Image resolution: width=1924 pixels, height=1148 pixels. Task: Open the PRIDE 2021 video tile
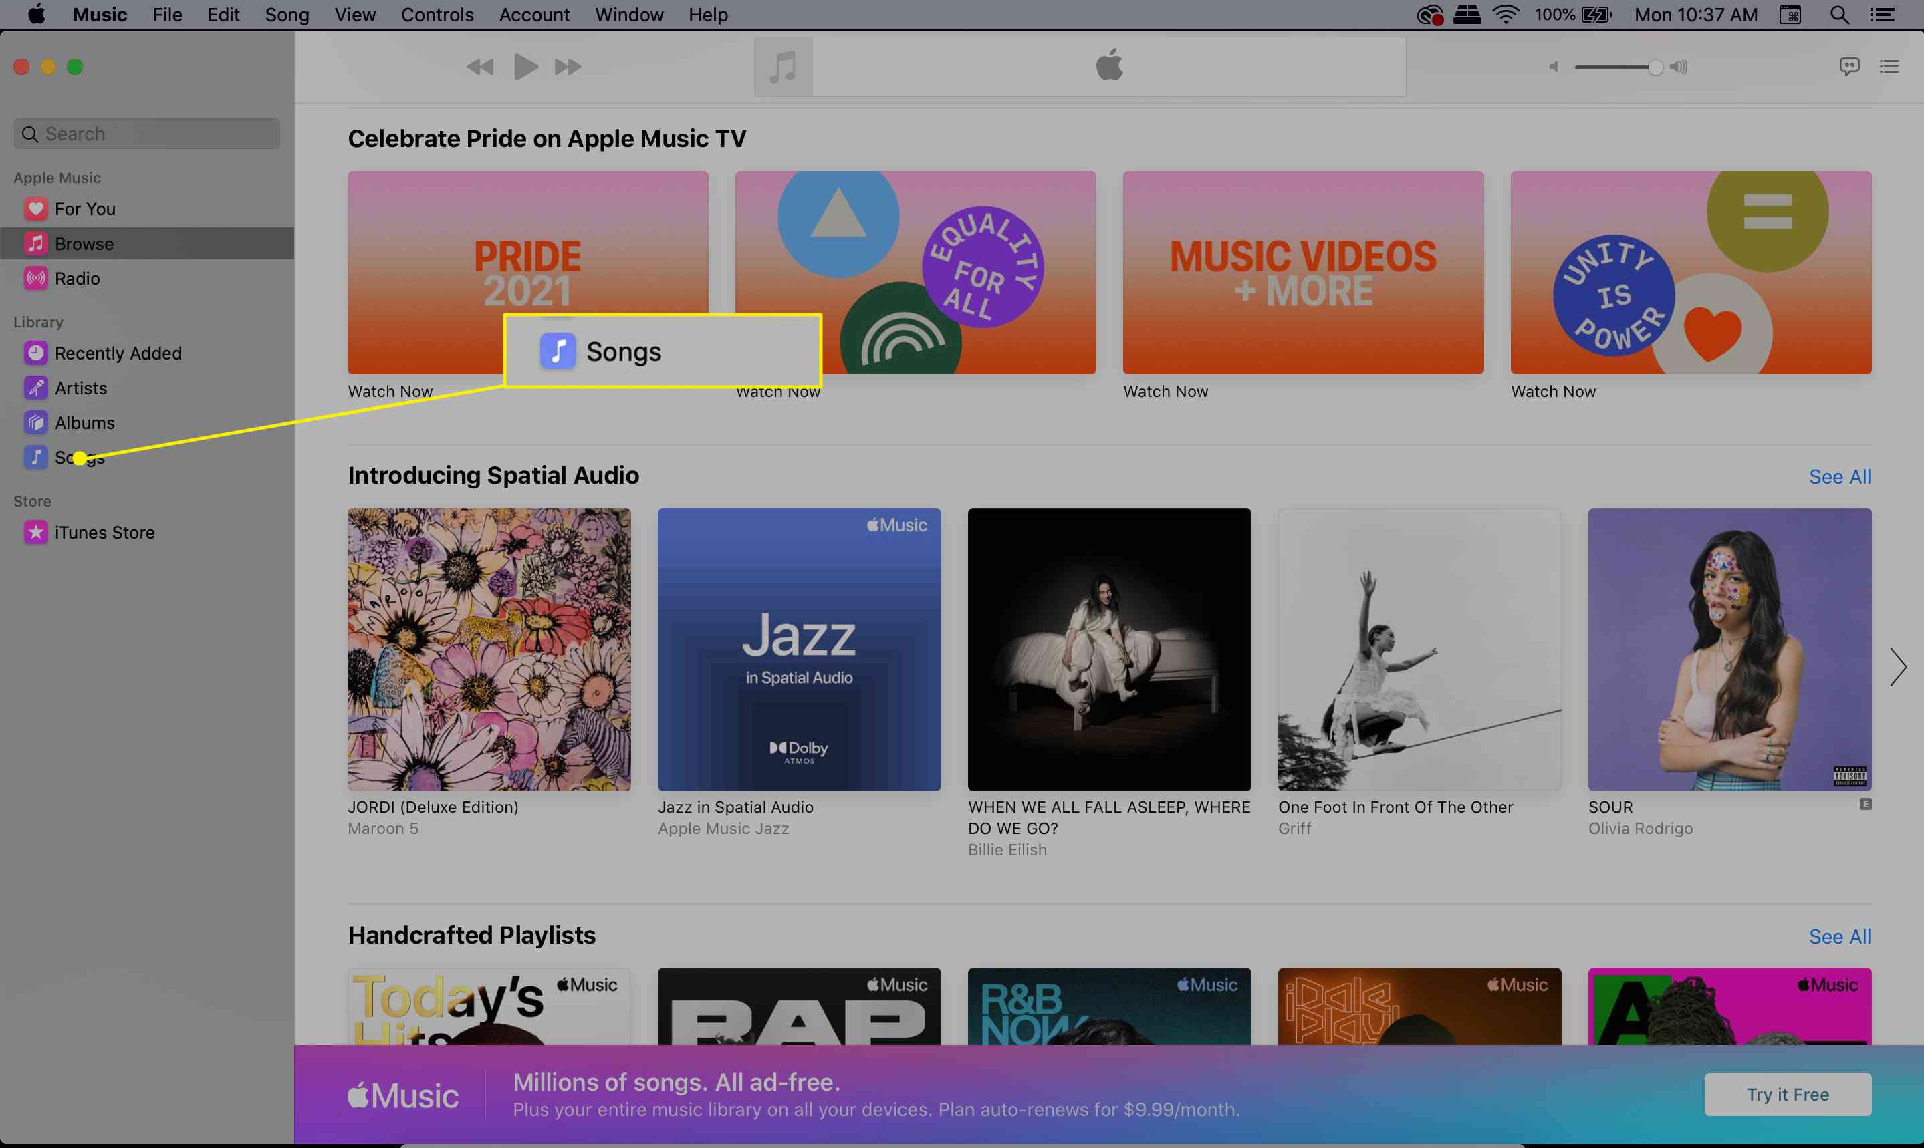(x=528, y=273)
